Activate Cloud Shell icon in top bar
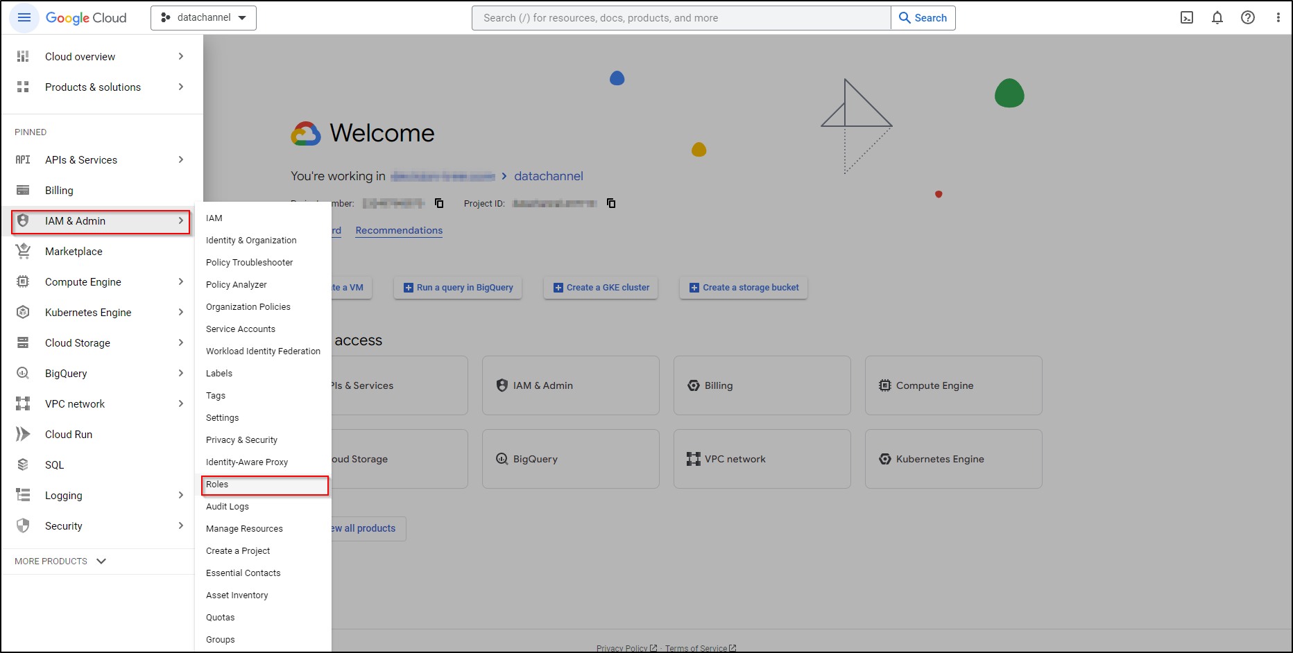Image resolution: width=1293 pixels, height=653 pixels. pyautogui.click(x=1187, y=17)
